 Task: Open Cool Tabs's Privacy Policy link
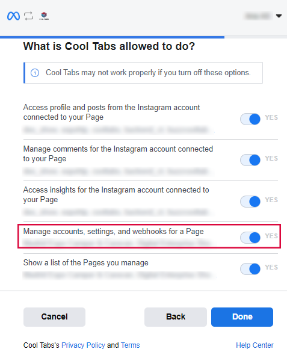[x=83, y=345]
